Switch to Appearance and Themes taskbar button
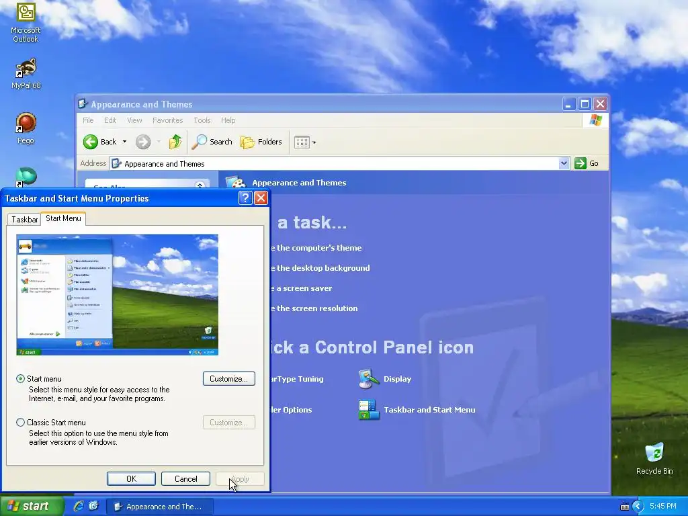Viewport: 688px width, 516px height. coord(160,507)
